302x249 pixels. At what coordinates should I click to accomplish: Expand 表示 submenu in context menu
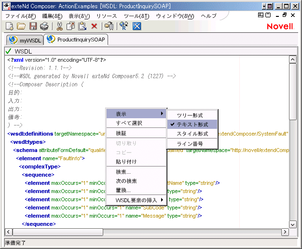click(136, 114)
